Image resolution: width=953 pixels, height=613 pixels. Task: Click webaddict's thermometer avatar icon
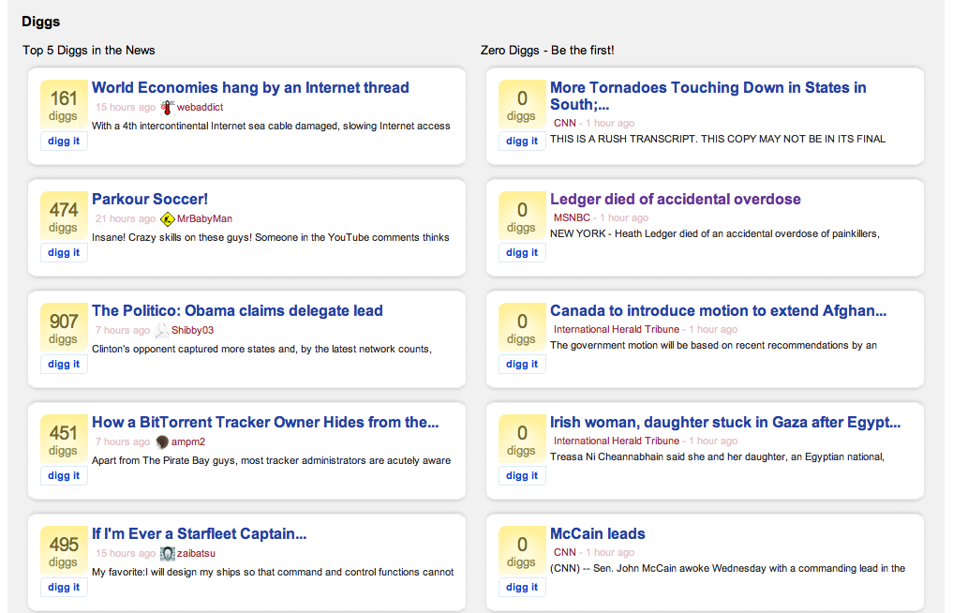click(168, 107)
